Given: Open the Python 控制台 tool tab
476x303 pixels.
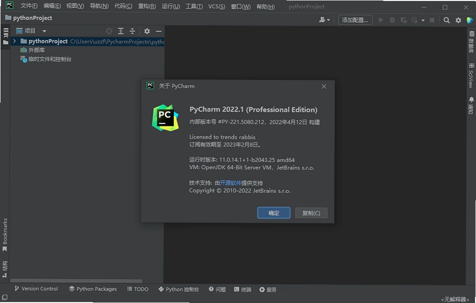Looking at the screenshot, I should (179, 289).
